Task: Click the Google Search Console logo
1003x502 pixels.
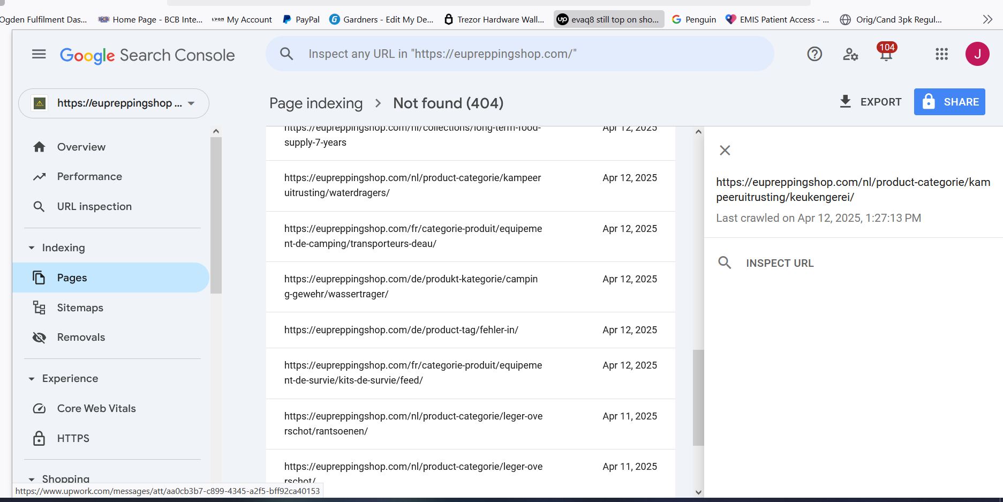Action: click(x=147, y=55)
